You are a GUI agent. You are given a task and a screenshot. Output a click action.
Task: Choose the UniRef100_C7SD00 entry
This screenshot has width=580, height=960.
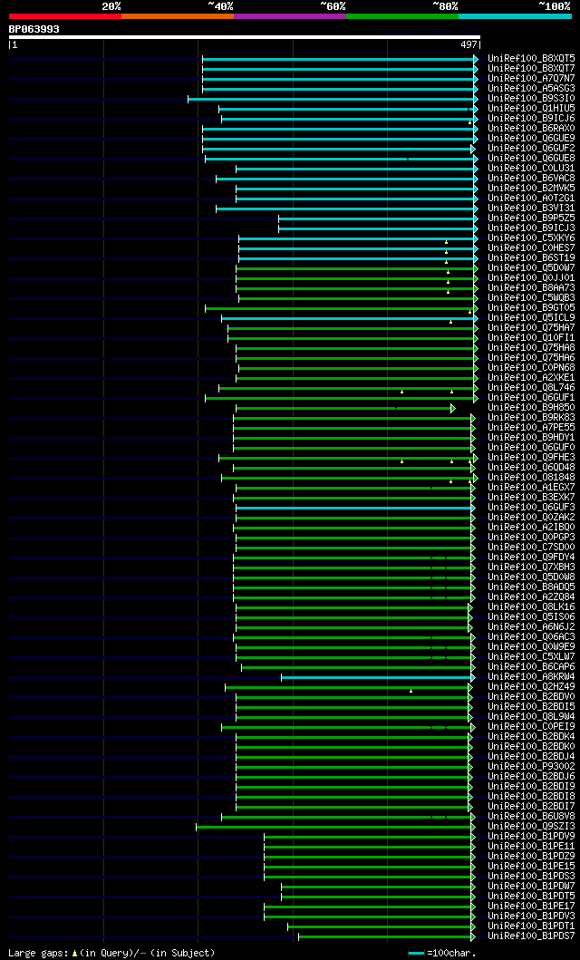[x=532, y=548]
